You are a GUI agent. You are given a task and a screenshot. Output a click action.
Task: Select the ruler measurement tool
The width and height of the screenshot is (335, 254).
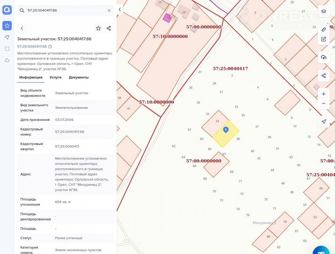coord(324,30)
